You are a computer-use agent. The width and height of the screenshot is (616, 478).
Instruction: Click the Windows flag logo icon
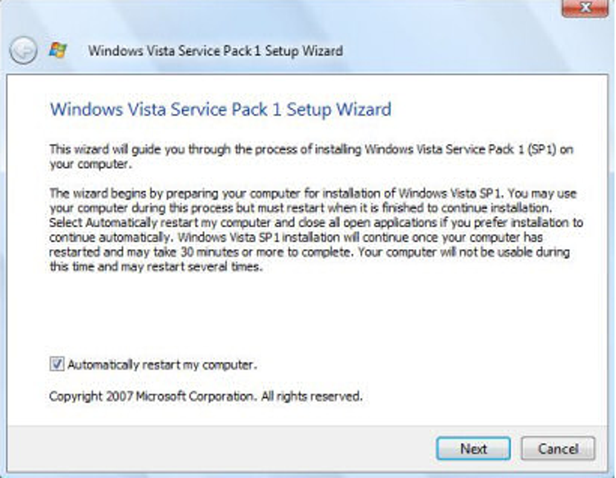[58, 50]
